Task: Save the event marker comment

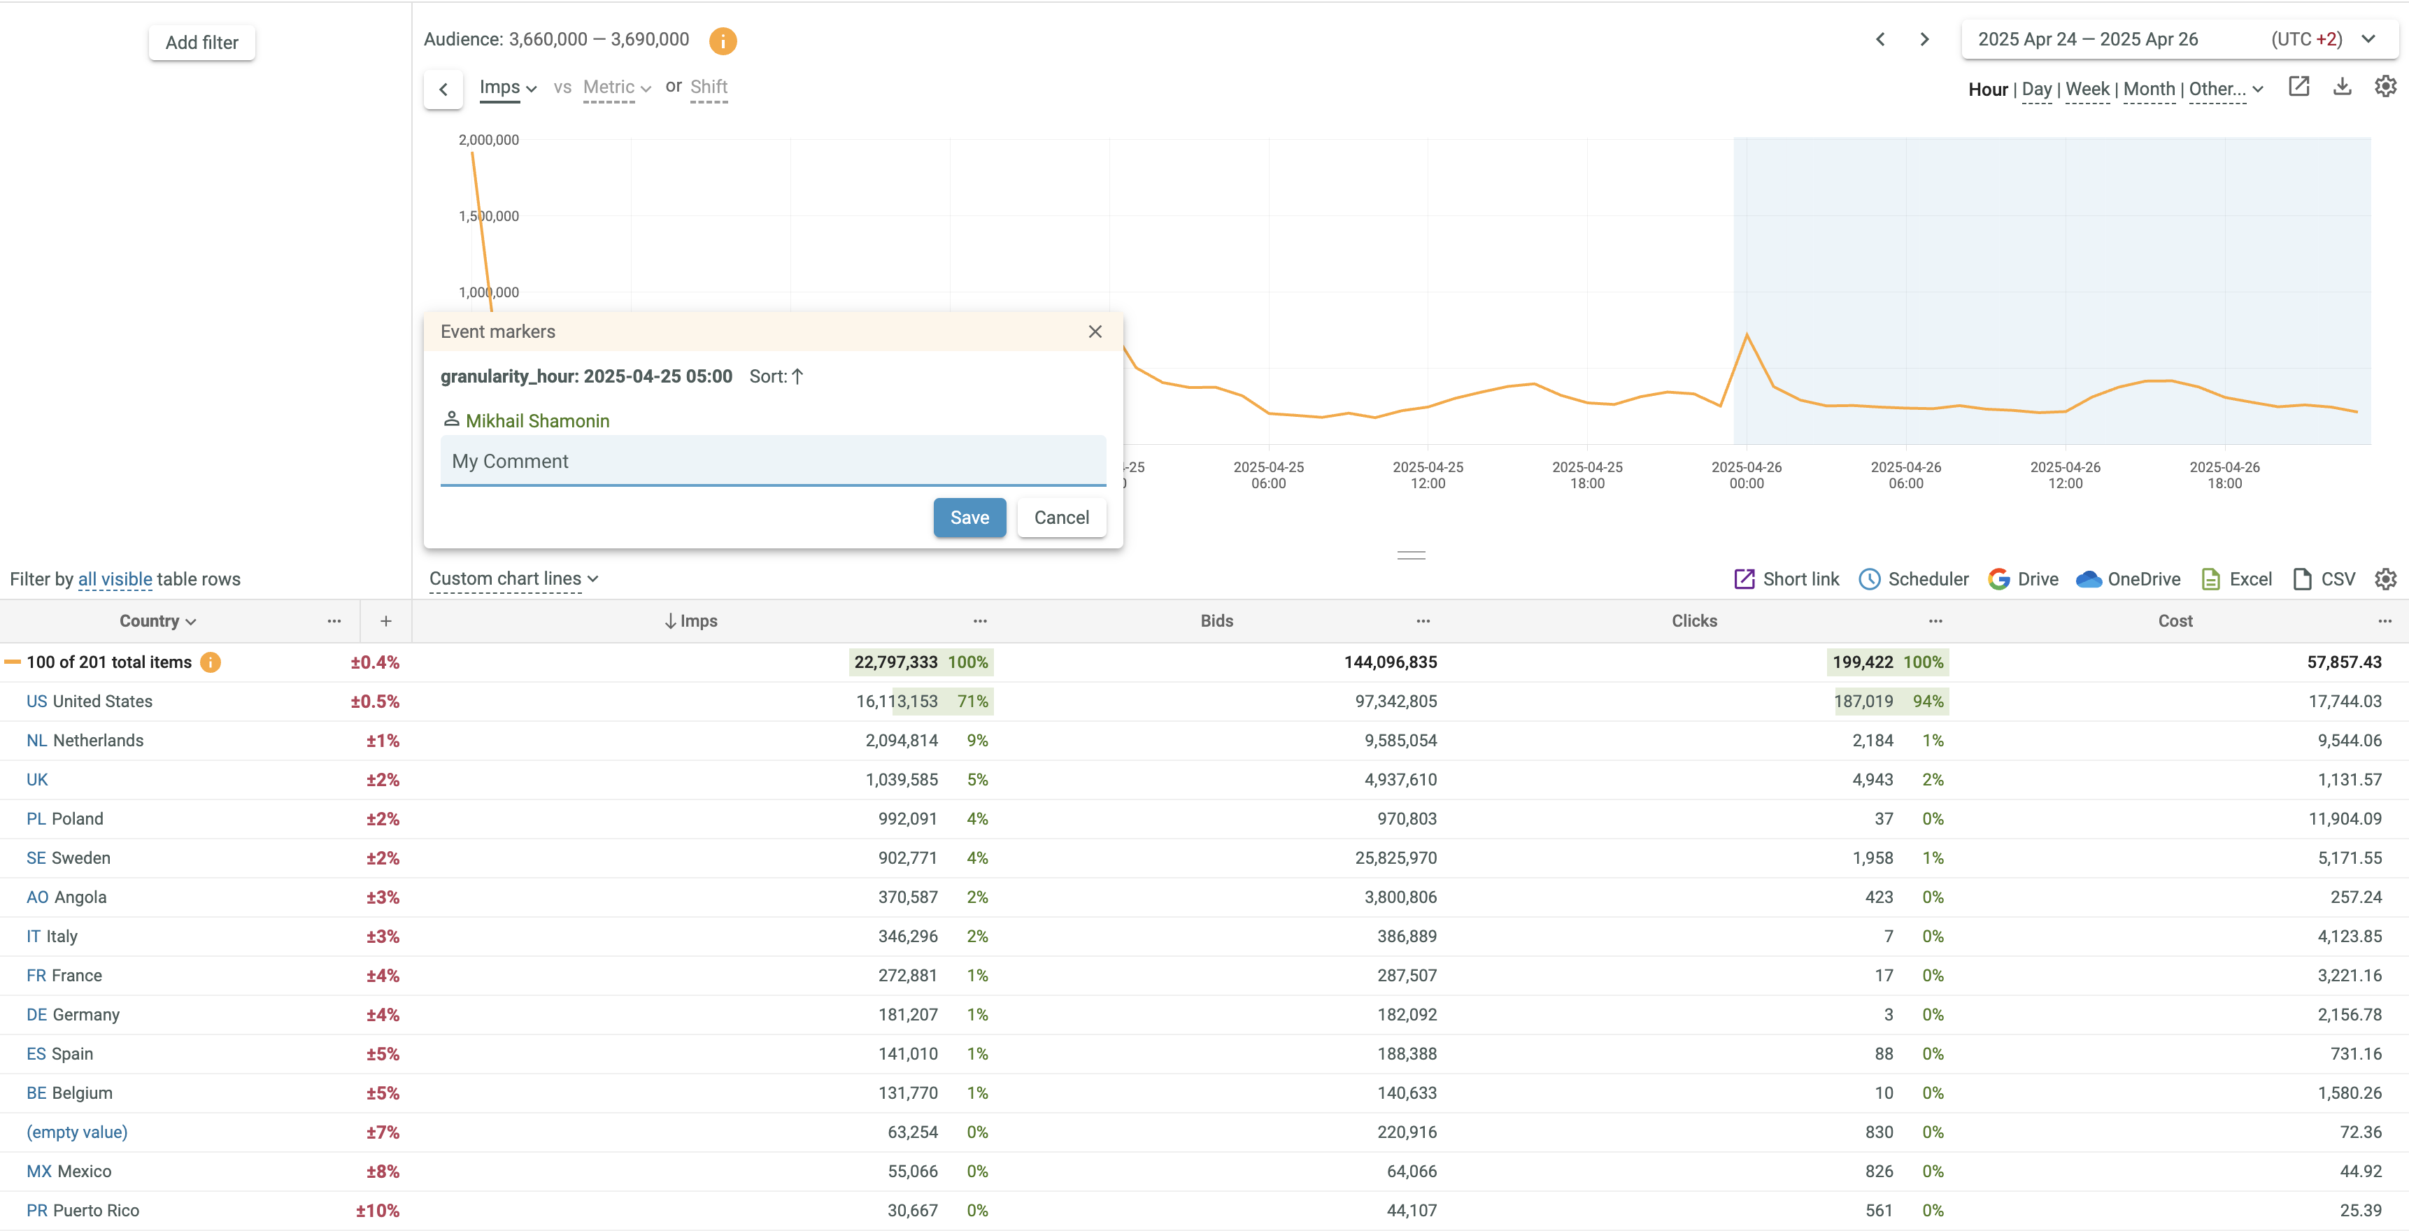Action: pos(969,518)
